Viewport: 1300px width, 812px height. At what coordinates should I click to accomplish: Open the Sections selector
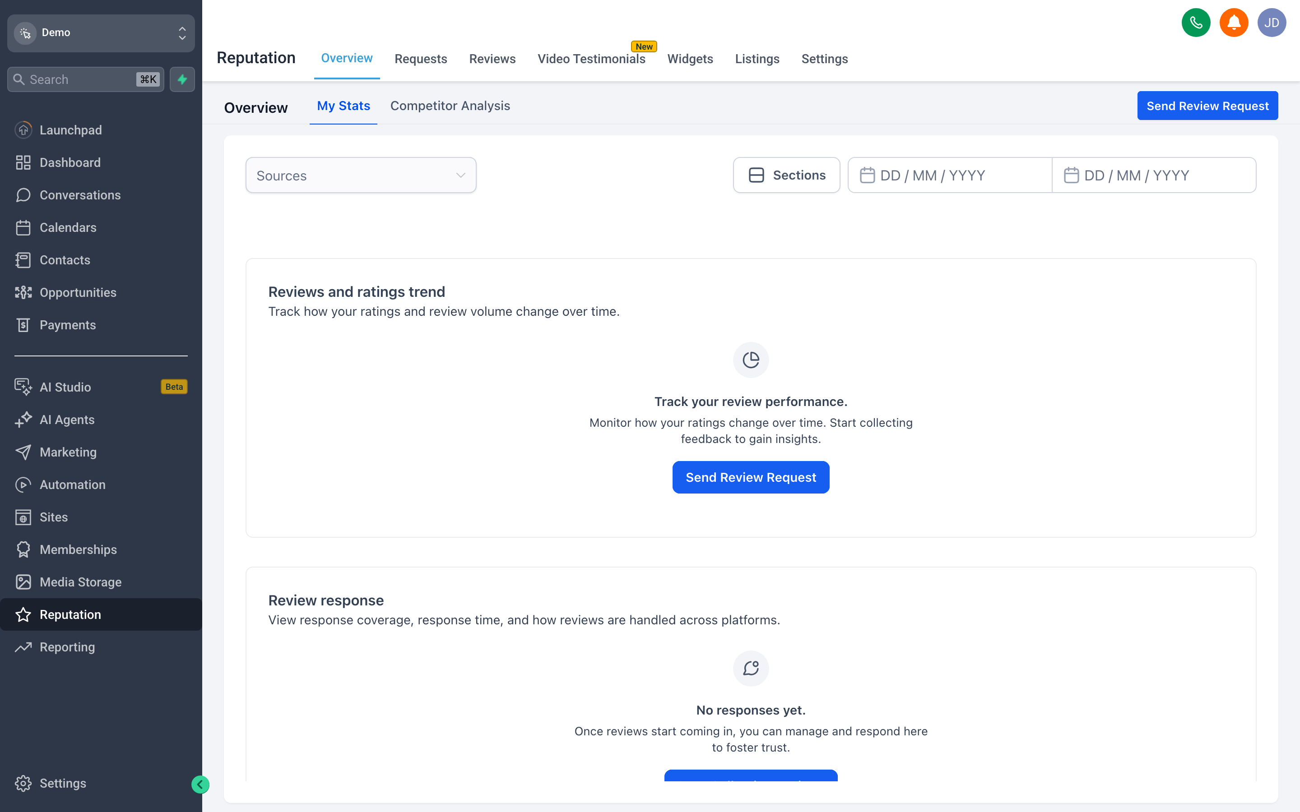tap(786, 175)
